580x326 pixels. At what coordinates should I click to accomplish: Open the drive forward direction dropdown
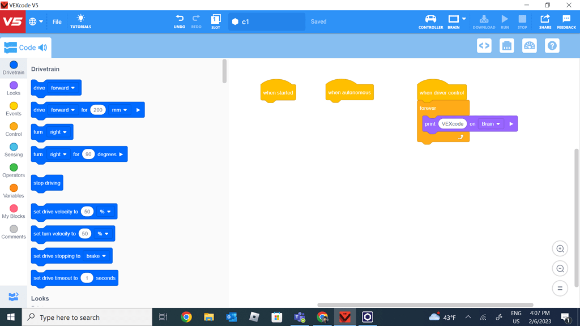click(64, 88)
